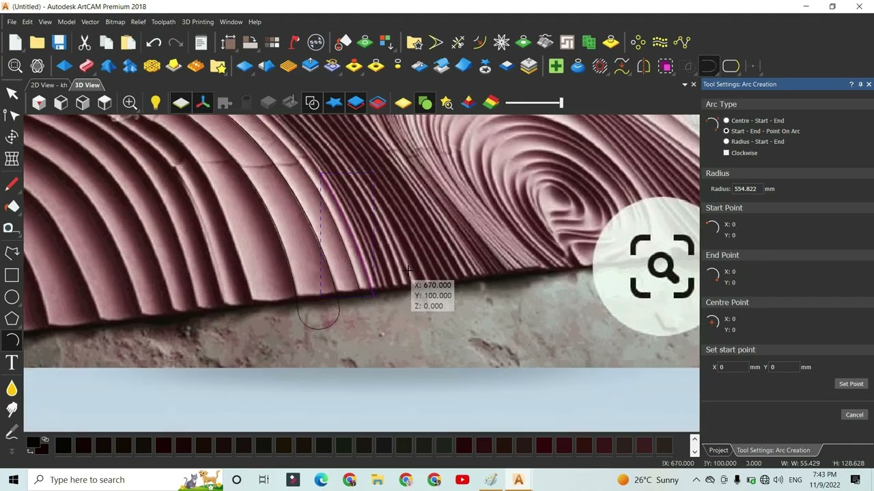The height and width of the screenshot is (491, 874).
Task: Pick the primary black colour swatch
Action: tap(32, 443)
